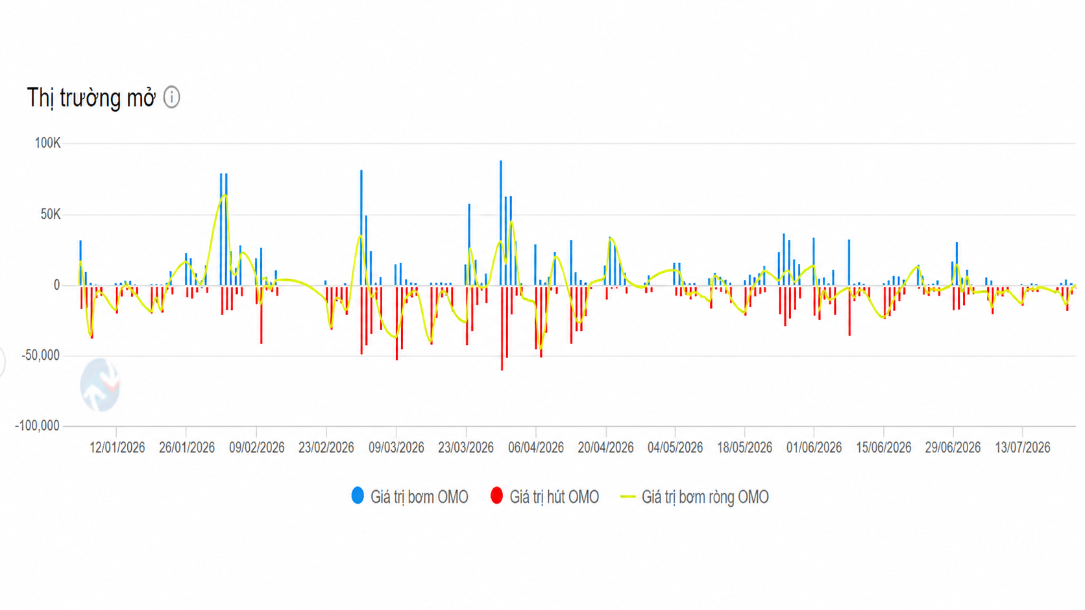Click the yellow line peak near 02/02/2026
1085x610 pixels.
[225, 195]
